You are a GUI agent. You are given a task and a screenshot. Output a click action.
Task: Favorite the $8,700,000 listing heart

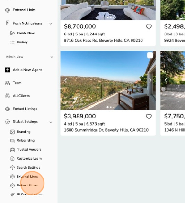[x=149, y=27]
